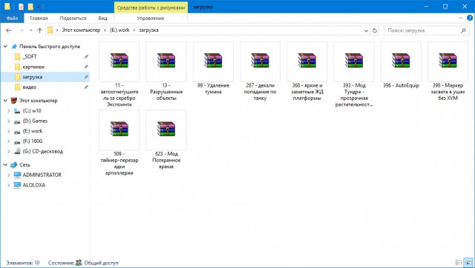Refresh the current folder view
The width and height of the screenshot is (475, 268).
click(375, 30)
